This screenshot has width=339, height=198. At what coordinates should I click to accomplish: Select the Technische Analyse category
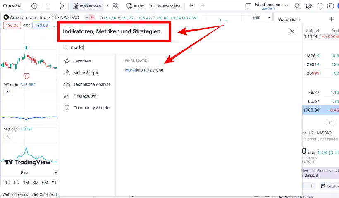coord(92,84)
